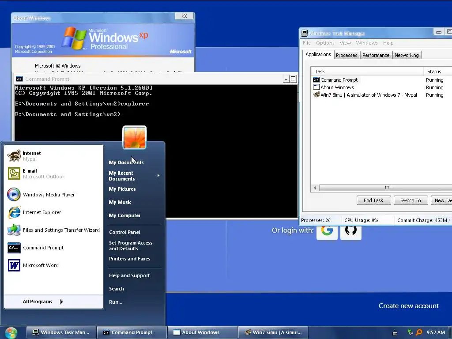This screenshot has height=339, width=452.
Task: Select About Windows icon in Task list
Action: pyautogui.click(x=316, y=87)
